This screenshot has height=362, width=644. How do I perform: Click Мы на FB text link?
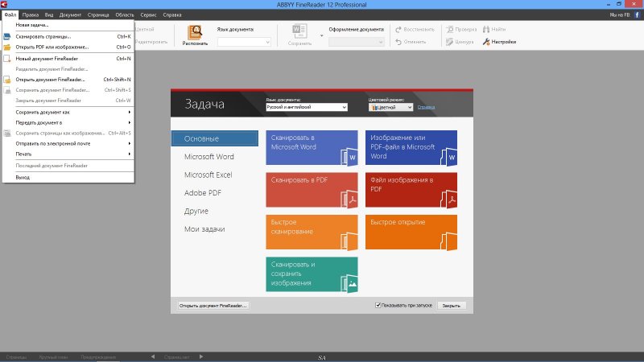620,14
